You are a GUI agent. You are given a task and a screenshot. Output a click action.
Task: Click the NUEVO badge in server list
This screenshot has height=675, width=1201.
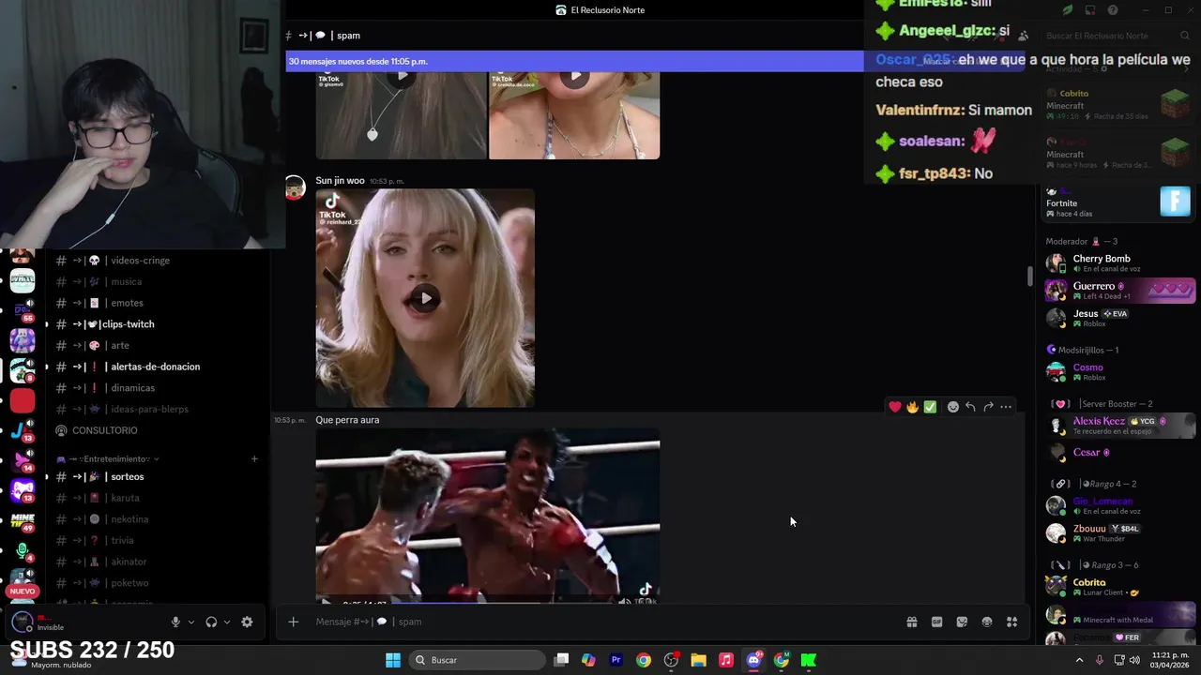coord(23,592)
